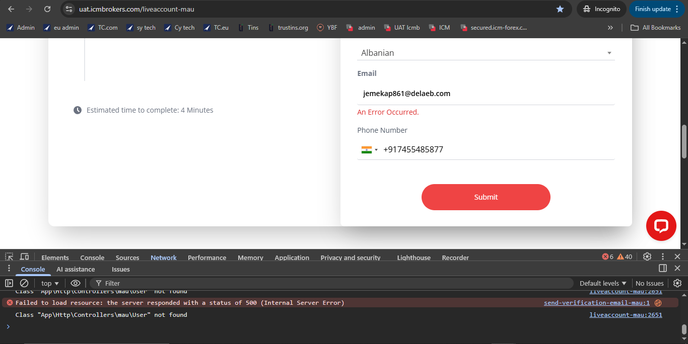Open the Default levels dropdown
Screen dimensions: 688x344
pos(602,283)
